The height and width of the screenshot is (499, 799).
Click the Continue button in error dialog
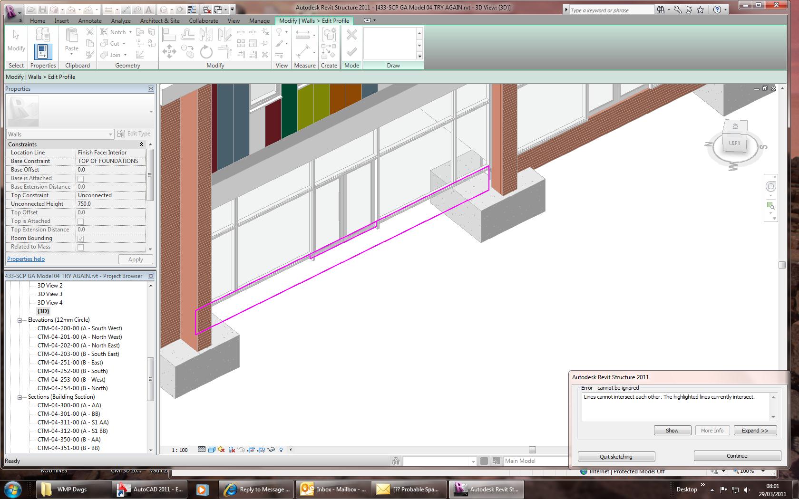737,456
